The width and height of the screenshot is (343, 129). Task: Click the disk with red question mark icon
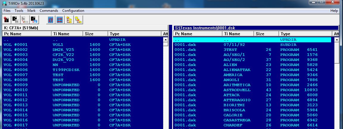6,20
